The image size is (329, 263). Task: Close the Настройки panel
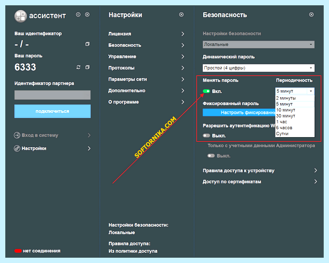point(181,14)
